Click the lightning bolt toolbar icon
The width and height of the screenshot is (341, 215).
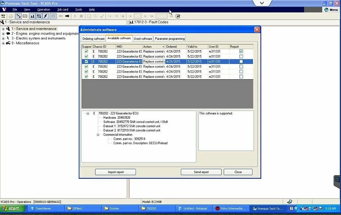coord(46,16)
